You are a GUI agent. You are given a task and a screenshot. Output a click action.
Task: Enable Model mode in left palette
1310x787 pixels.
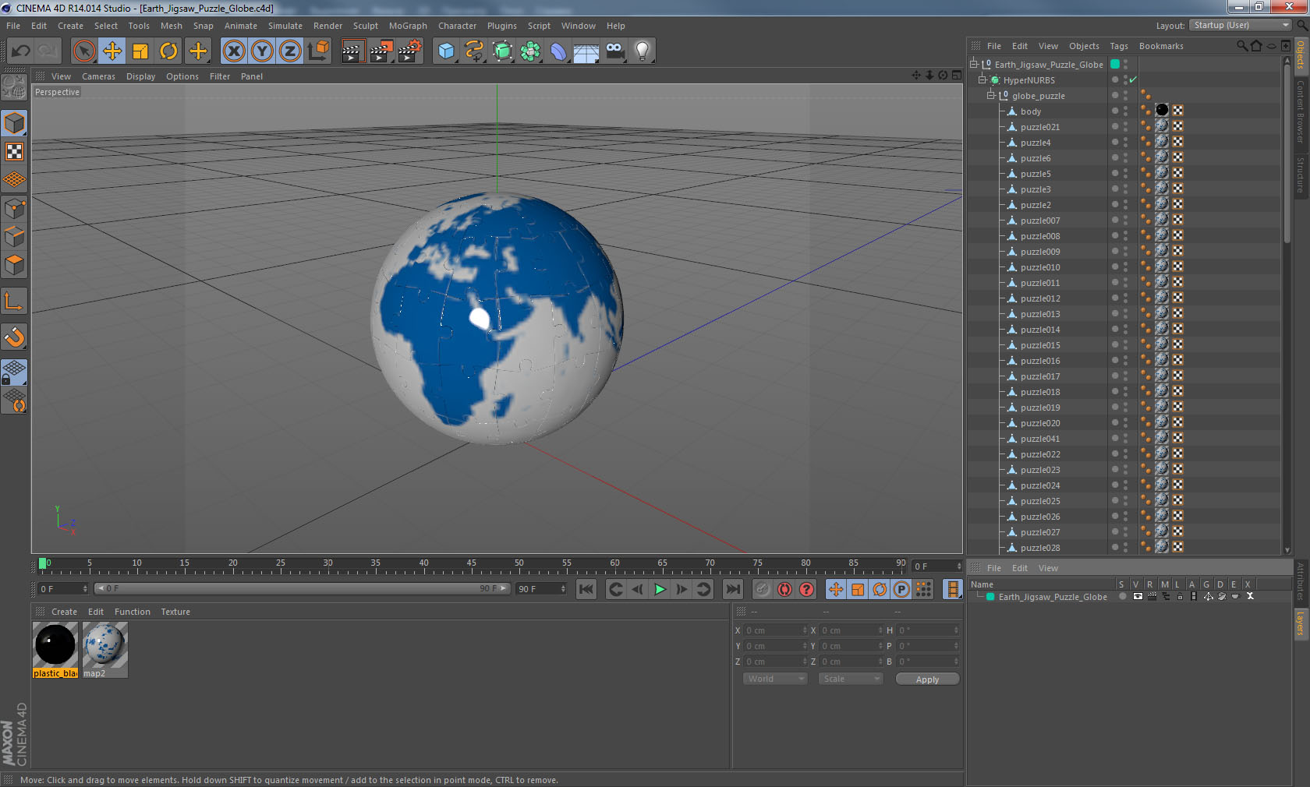tap(14, 123)
